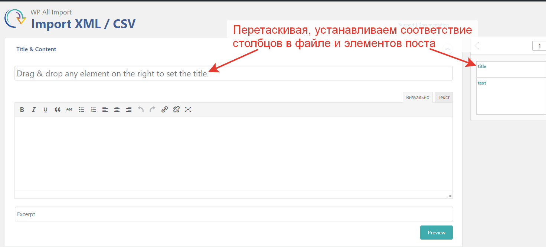The width and height of the screenshot is (546, 247).
Task: Switch to the Текст editor tab
Action: pos(444,98)
